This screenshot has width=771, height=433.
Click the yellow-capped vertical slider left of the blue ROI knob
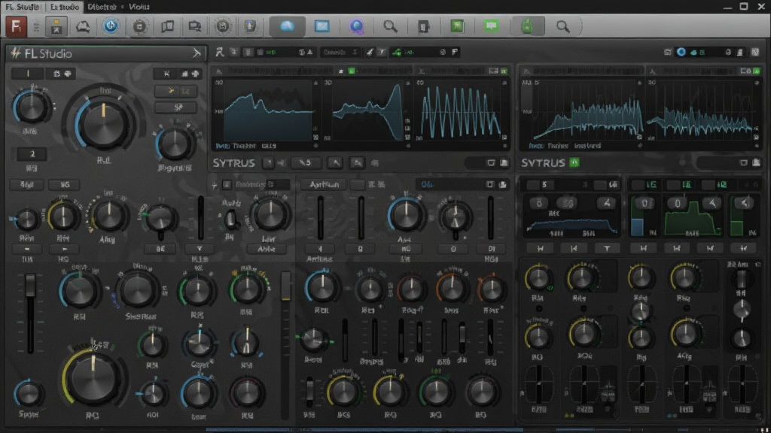(285, 344)
